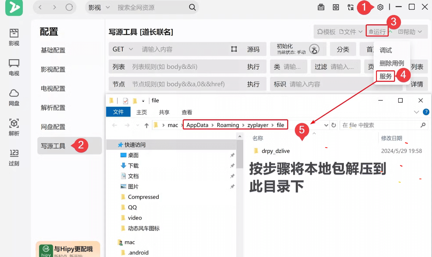Open 影视配置 in the config menu
Viewport: 432px width, 257px height.
[x=53, y=69]
